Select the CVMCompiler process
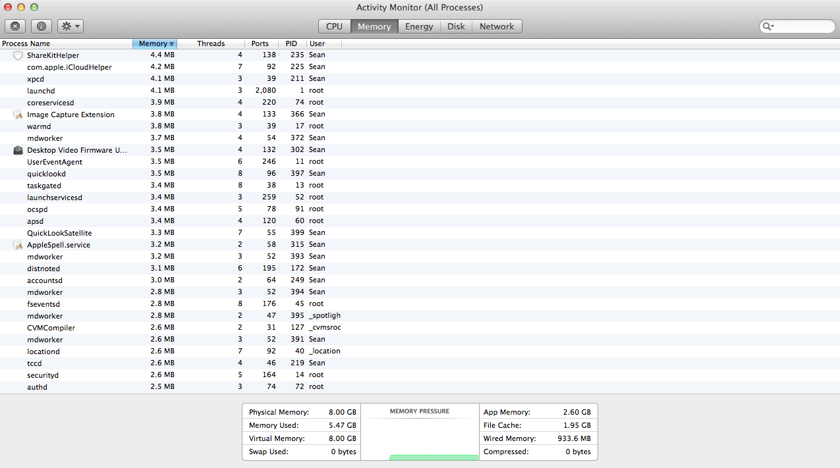Image resolution: width=840 pixels, height=468 pixels. click(x=420, y=328)
